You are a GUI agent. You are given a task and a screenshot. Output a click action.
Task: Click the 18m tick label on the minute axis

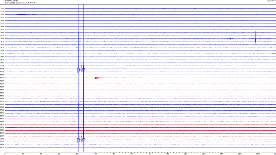(x=168, y=154)
